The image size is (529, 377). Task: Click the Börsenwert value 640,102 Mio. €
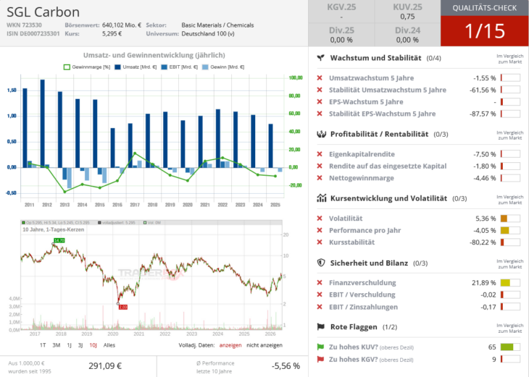pyautogui.click(x=122, y=25)
